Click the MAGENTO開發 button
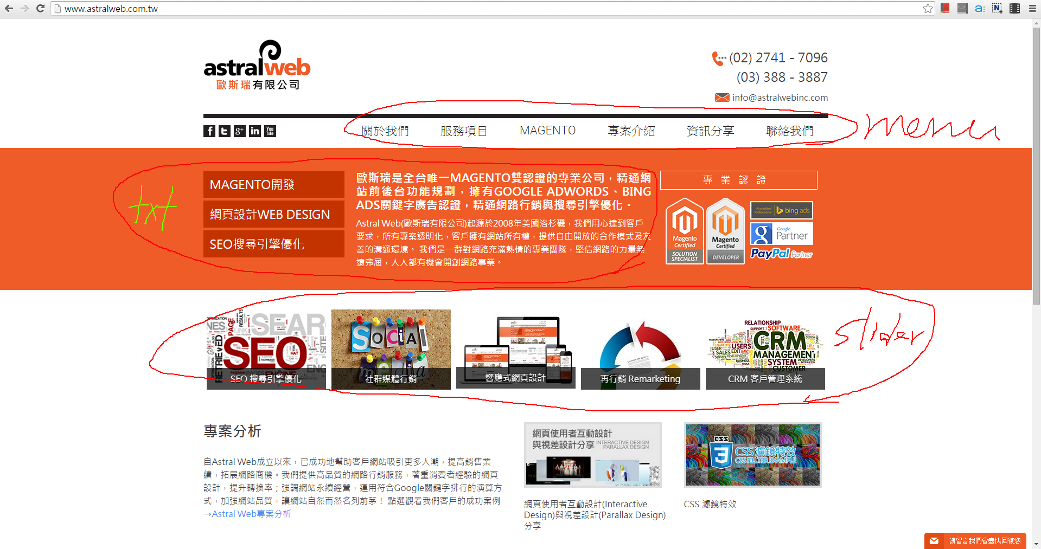 click(x=273, y=185)
